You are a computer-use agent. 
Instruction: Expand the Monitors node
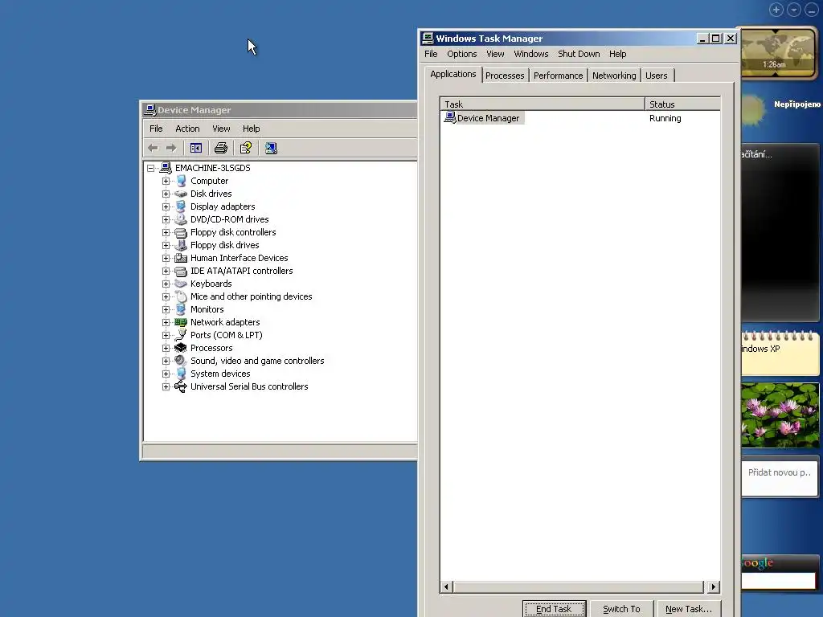point(166,309)
